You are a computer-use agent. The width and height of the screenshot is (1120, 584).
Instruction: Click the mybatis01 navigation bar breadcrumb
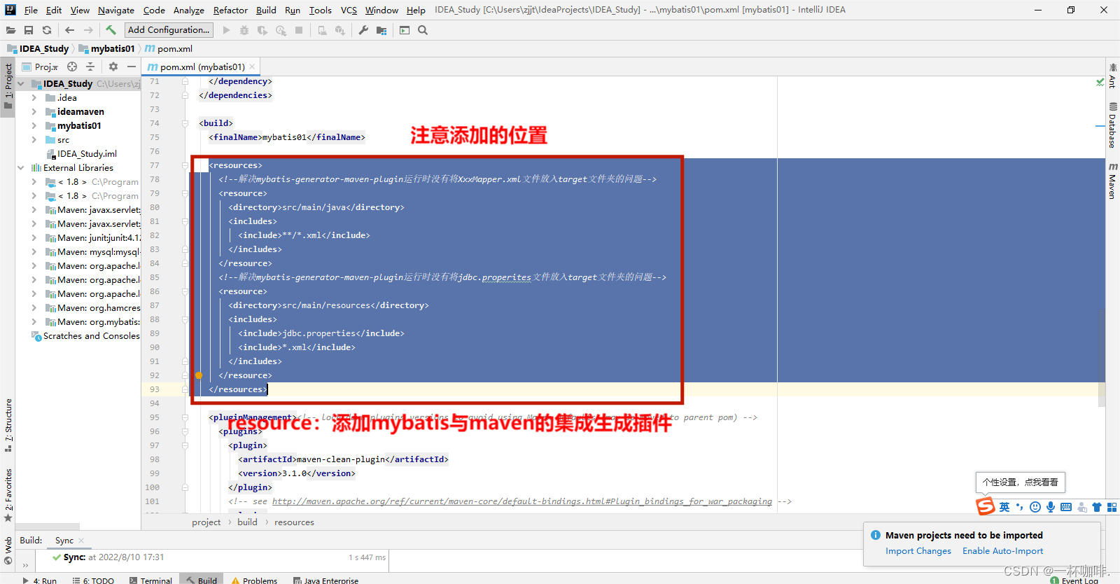coord(107,48)
